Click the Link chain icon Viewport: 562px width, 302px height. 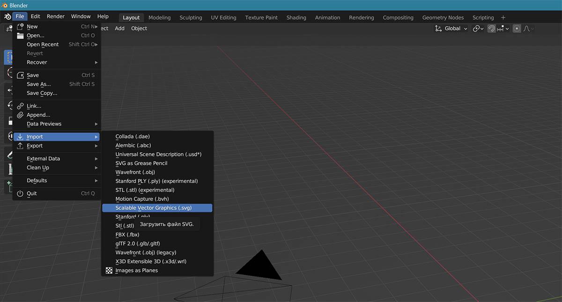[x=20, y=106]
